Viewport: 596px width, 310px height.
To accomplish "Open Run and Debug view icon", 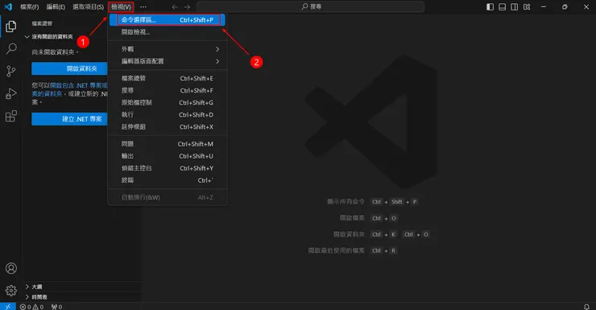I will click(11, 93).
